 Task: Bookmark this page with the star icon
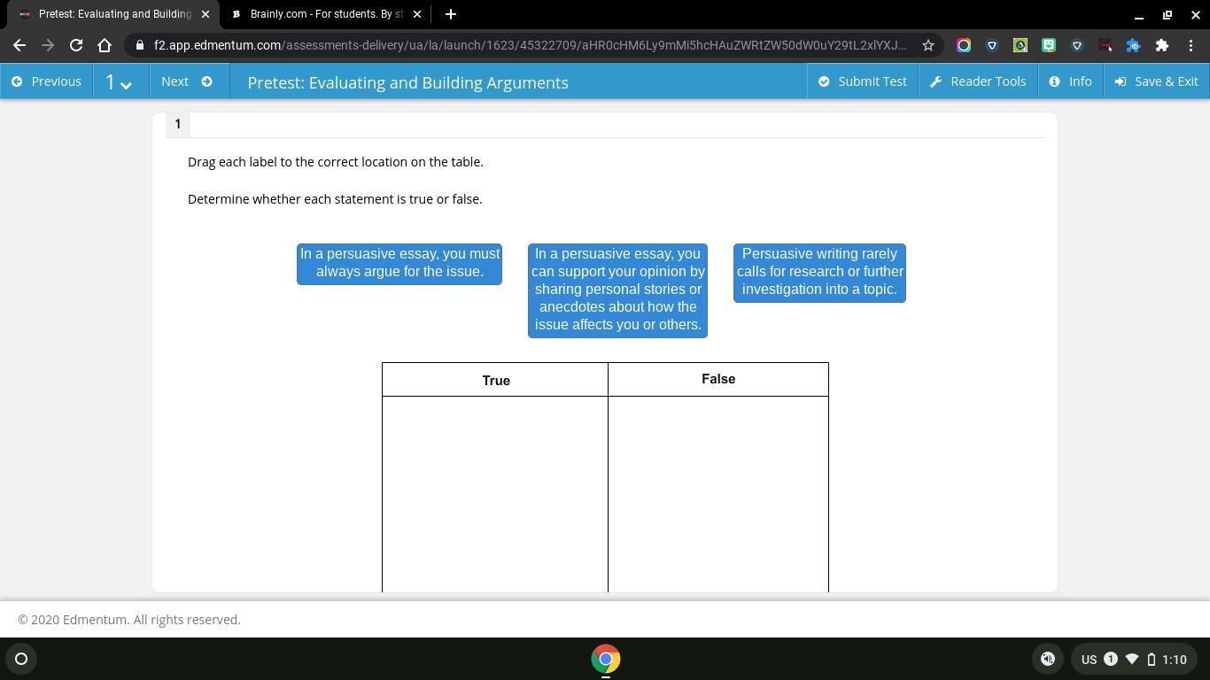coord(927,45)
